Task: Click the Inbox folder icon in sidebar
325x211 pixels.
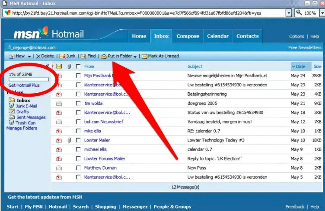Action: pos(12,100)
